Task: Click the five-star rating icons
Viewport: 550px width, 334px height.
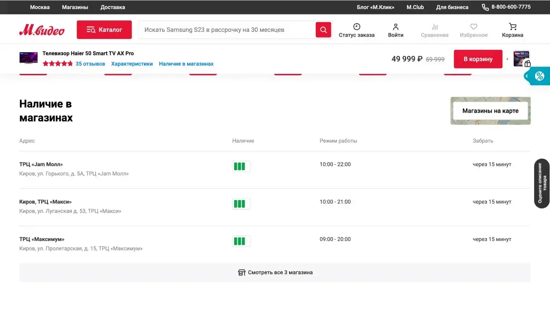Action: click(x=58, y=64)
